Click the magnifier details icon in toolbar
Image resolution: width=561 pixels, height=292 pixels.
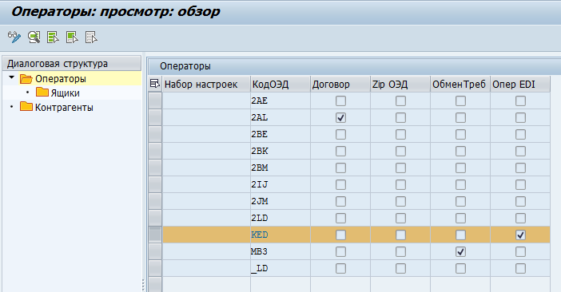(34, 37)
